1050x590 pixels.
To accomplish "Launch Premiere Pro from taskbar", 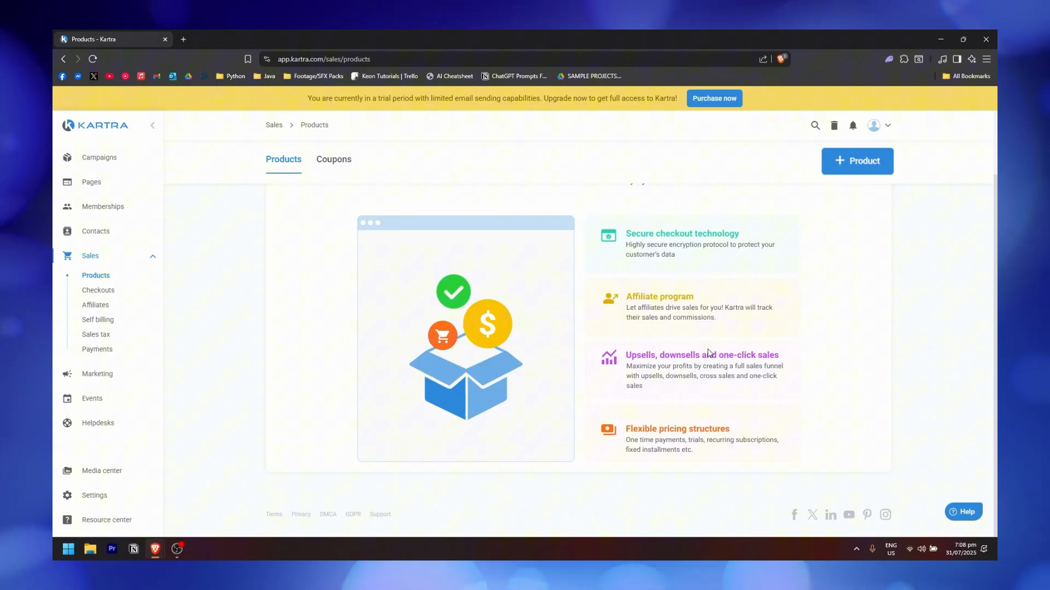I will click(x=112, y=548).
